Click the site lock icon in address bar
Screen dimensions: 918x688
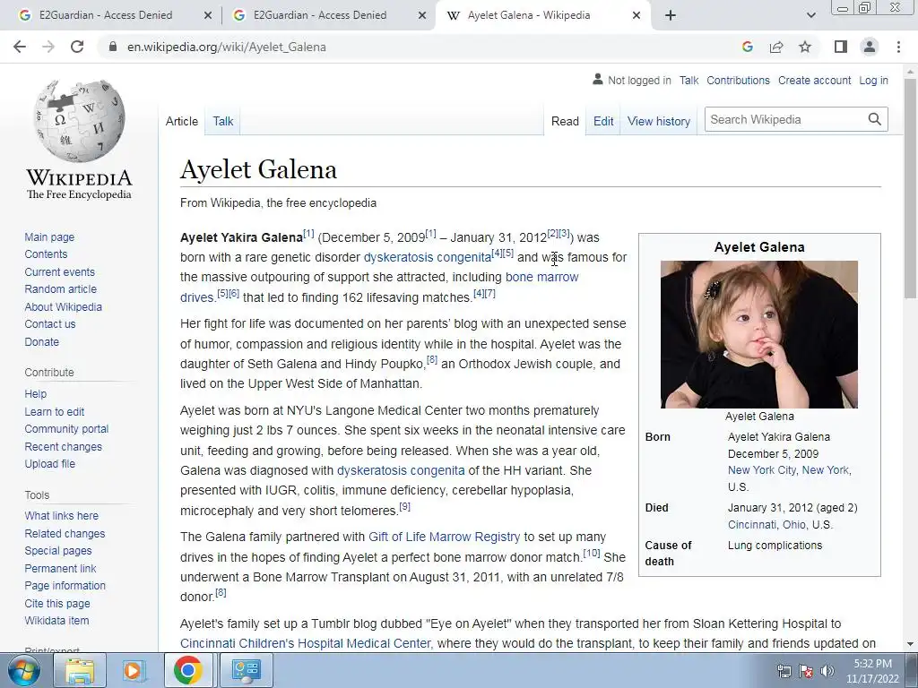tap(113, 47)
